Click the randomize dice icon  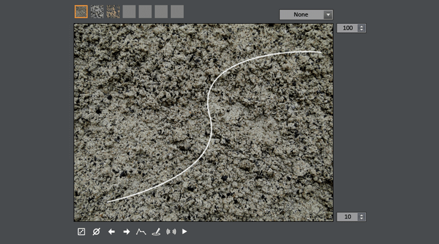tap(81, 232)
